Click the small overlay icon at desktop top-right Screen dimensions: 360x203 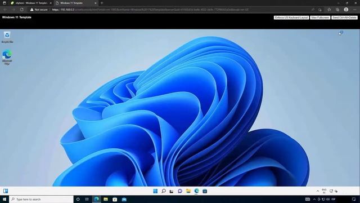(x=341, y=33)
